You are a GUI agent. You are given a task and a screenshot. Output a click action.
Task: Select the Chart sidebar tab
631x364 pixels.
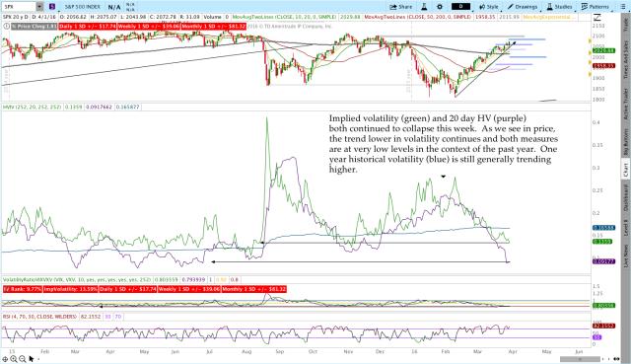(x=626, y=170)
